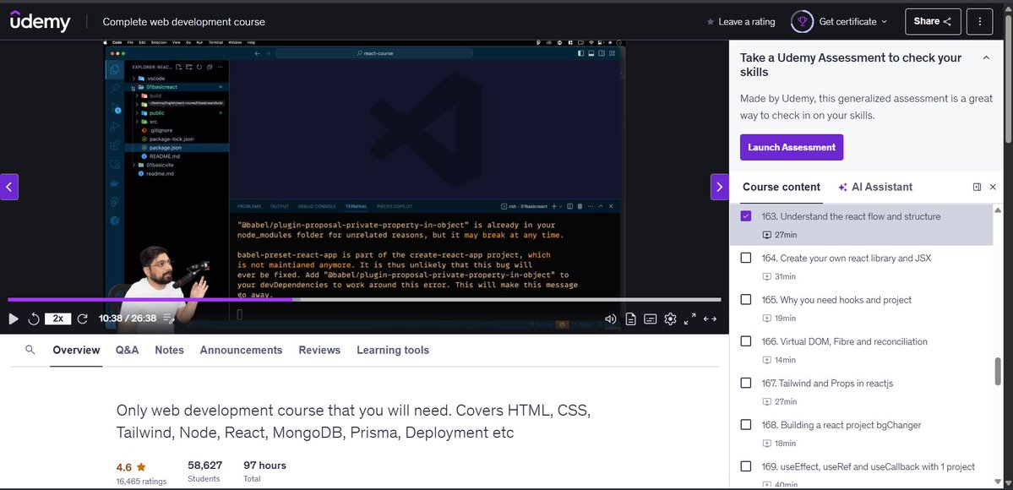Open Complete web development course title link
This screenshot has height=490, width=1013.
(x=183, y=21)
